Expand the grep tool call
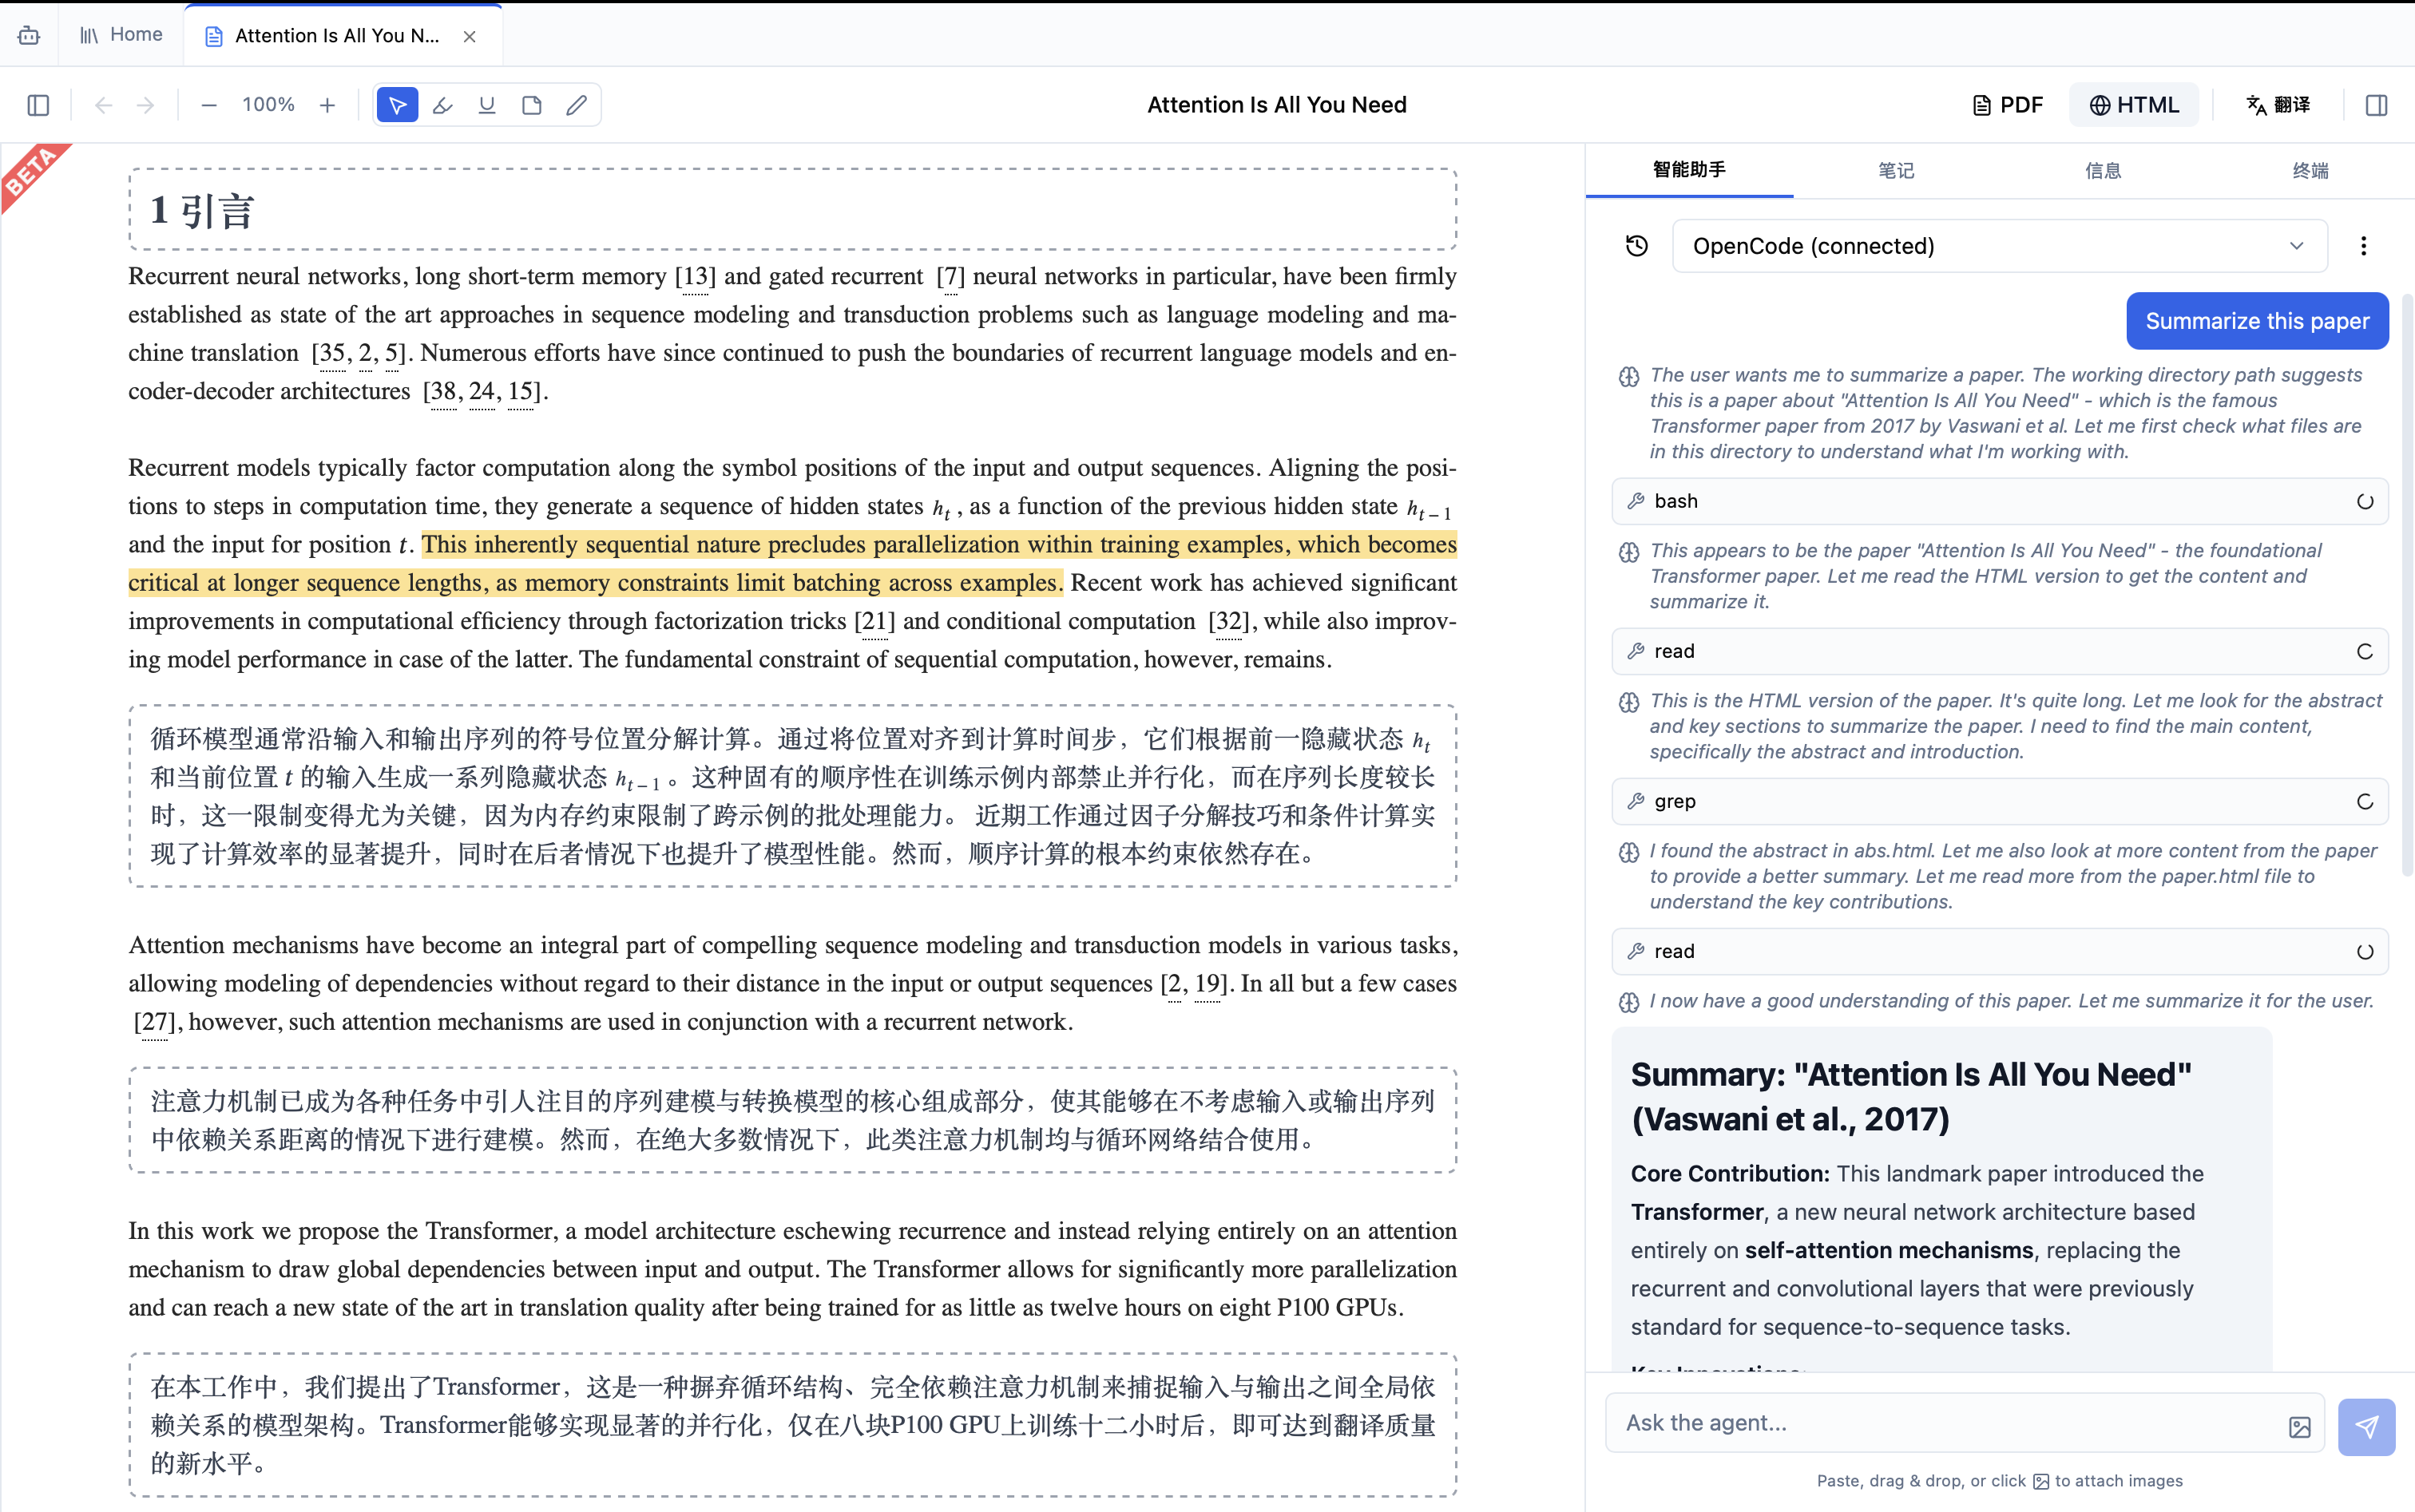The width and height of the screenshot is (2415, 1512). click(1999, 801)
